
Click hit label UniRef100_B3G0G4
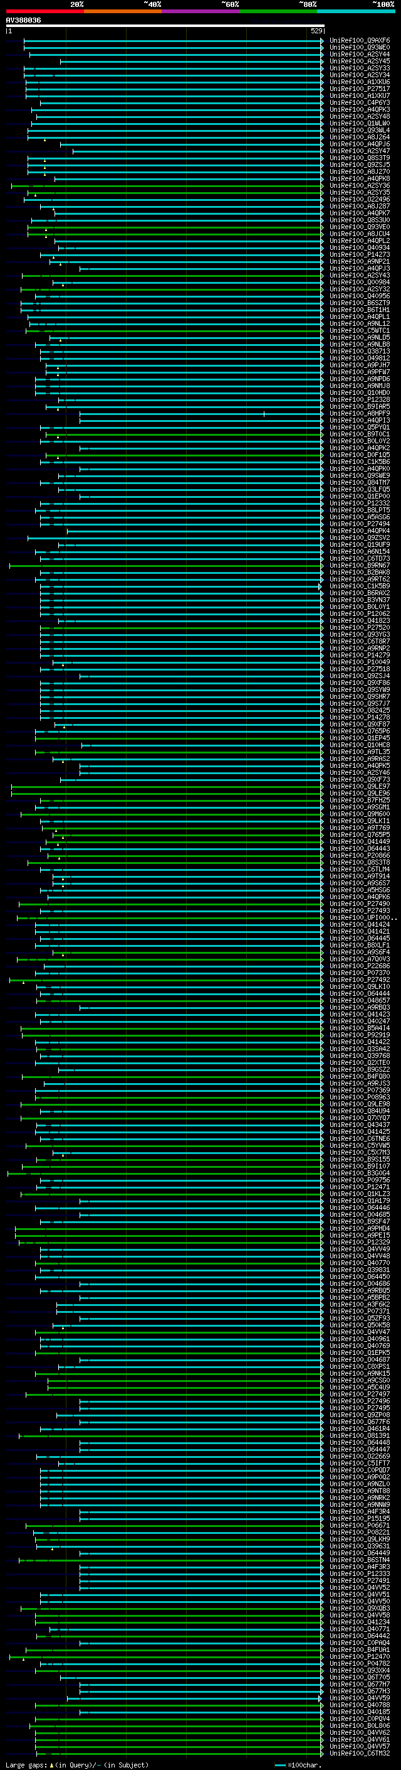point(360,1173)
